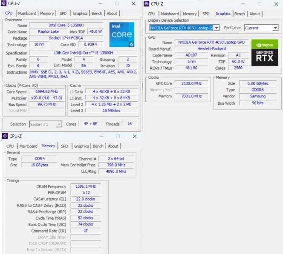This screenshot has width=283, height=254.
Task: Open the Bench tab in the CPU window
Action: point(97,13)
